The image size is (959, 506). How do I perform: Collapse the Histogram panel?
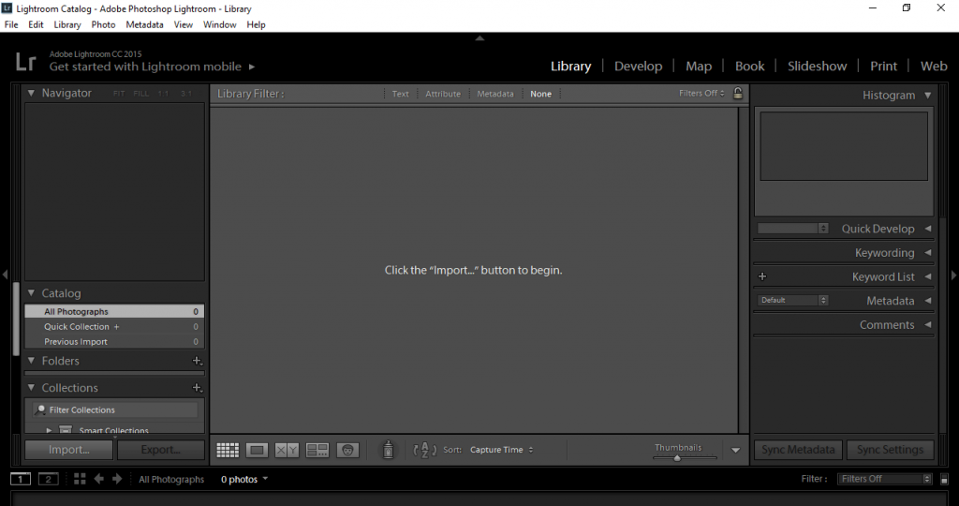[928, 95]
